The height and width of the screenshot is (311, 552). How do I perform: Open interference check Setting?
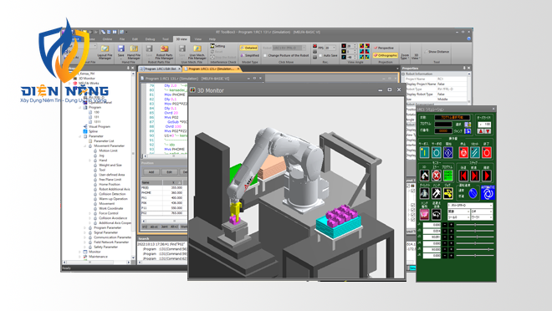(217, 46)
